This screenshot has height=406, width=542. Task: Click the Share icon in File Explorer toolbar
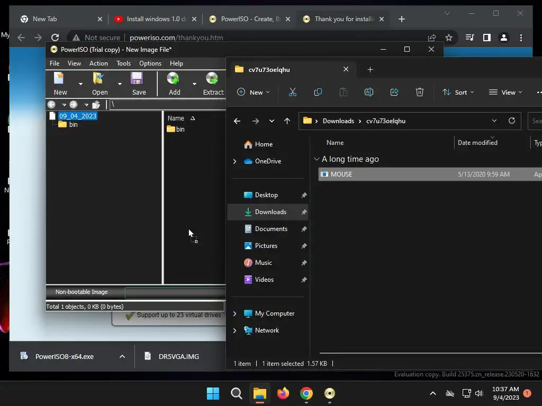click(394, 92)
